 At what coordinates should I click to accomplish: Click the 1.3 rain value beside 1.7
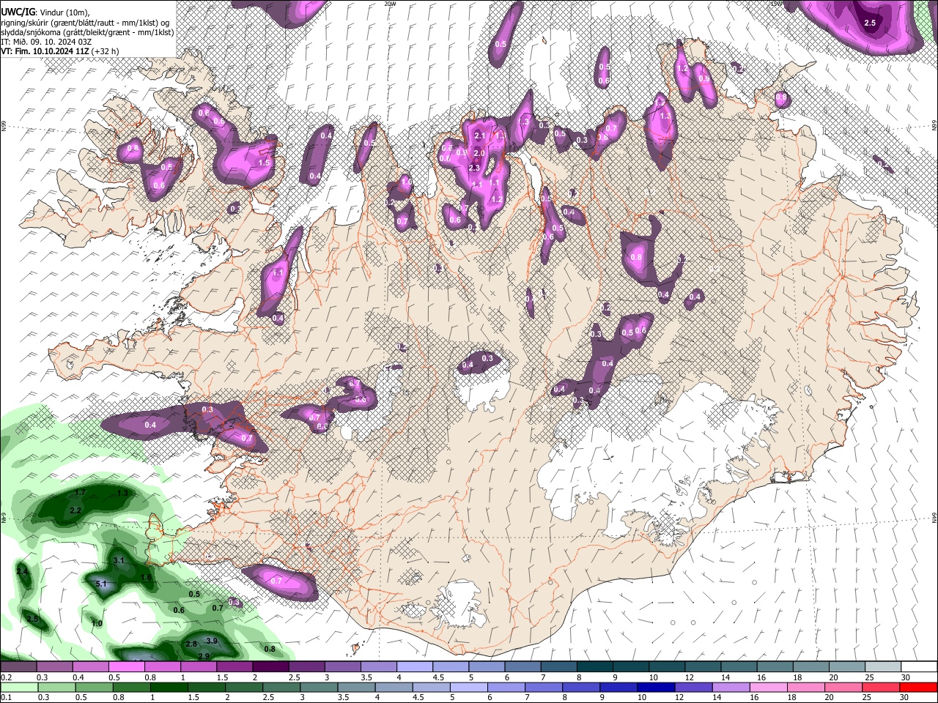122,494
